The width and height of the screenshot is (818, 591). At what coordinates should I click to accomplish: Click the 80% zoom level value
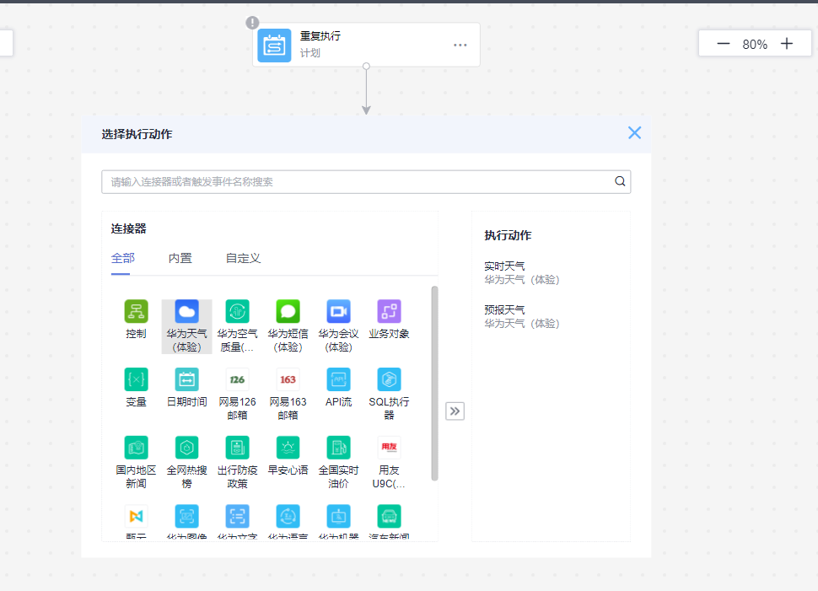point(755,45)
